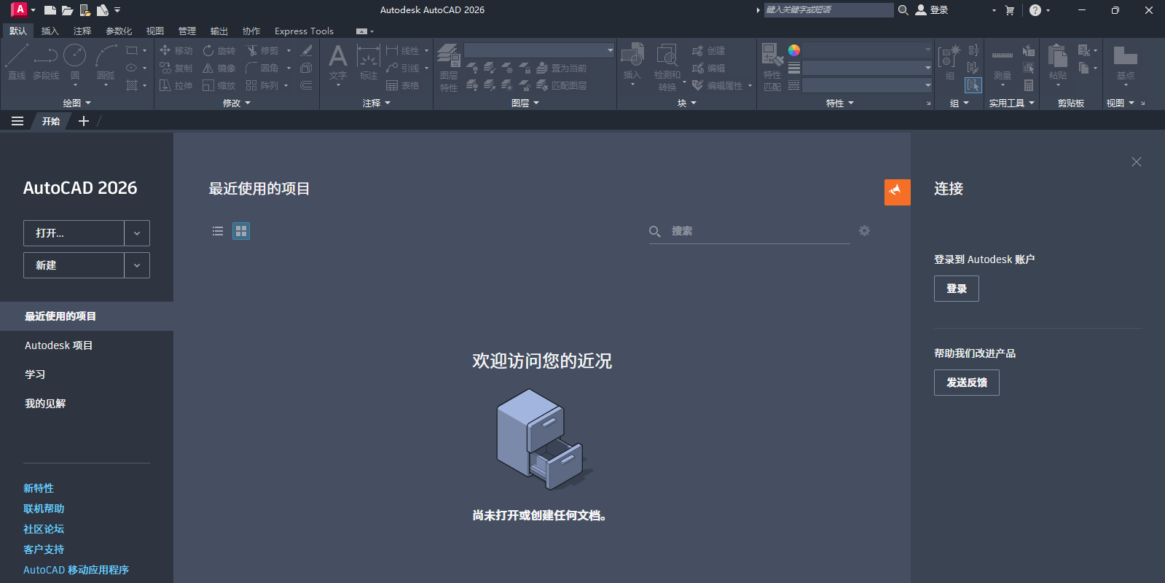Screen dimensions: 1165x583
Task: Click the Insert block (插入) button in Block panel
Action: pyautogui.click(x=632, y=61)
